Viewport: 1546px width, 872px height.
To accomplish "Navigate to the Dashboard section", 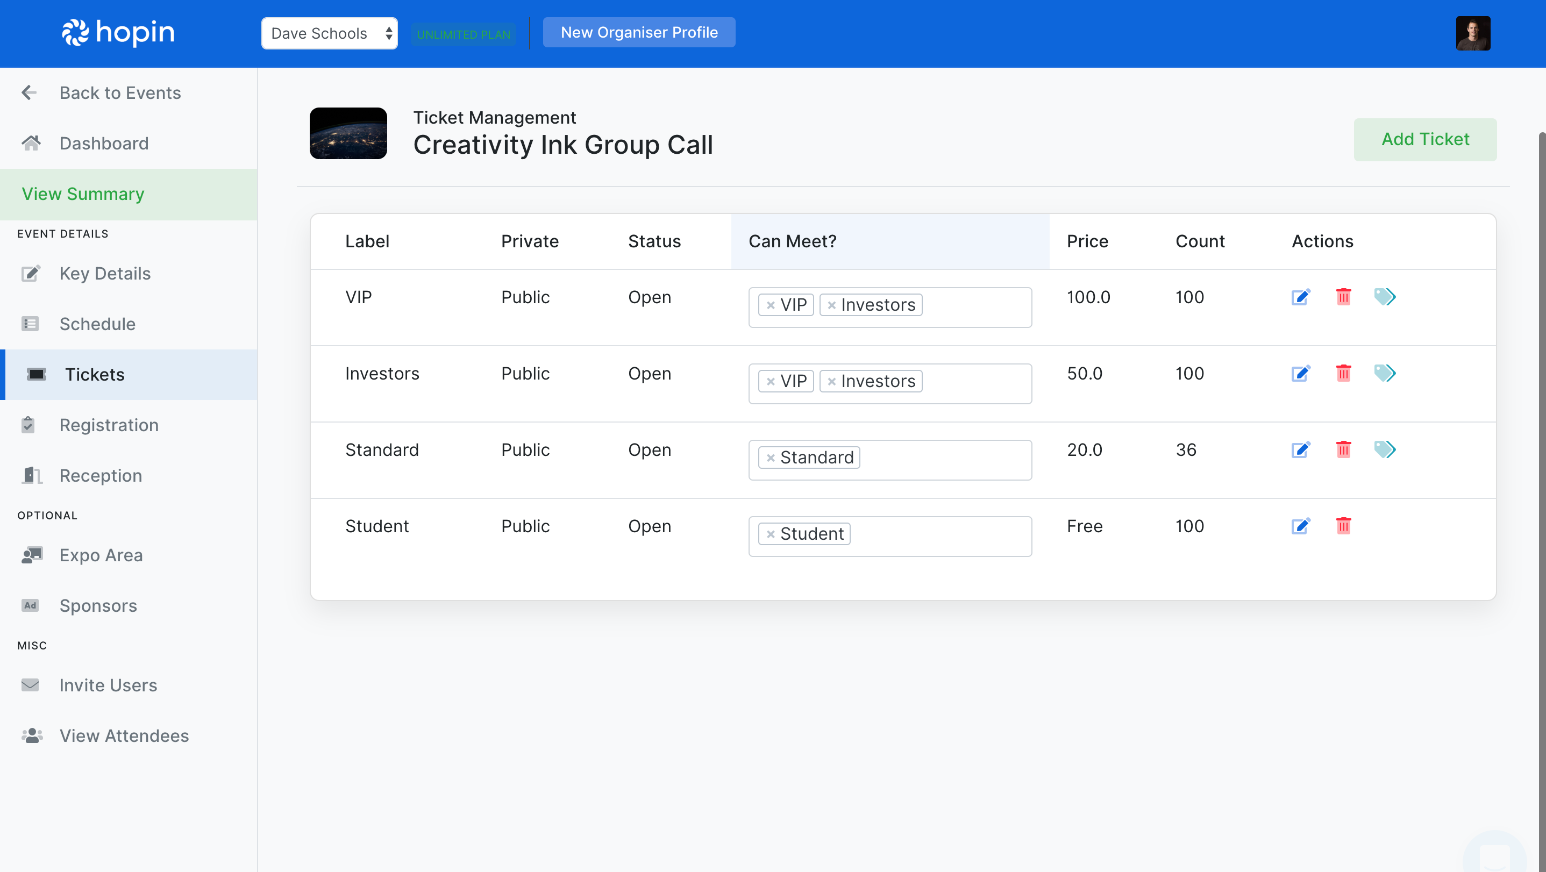I will point(104,142).
